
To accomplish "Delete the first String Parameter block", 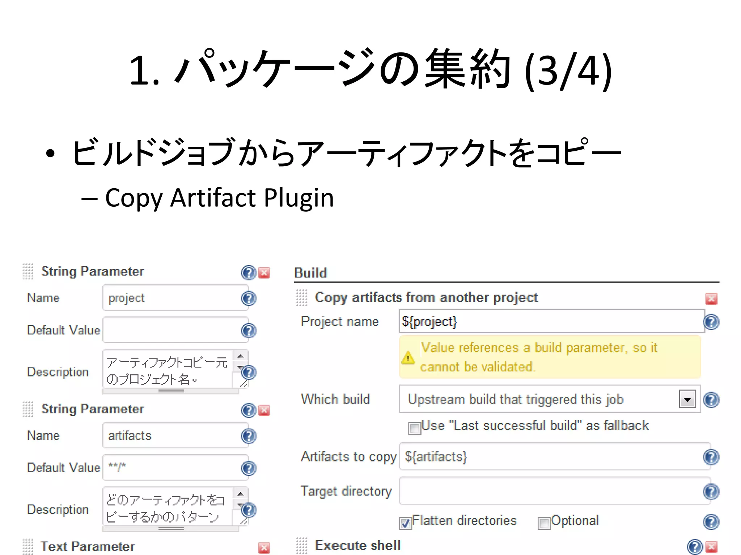I will pos(264,273).
